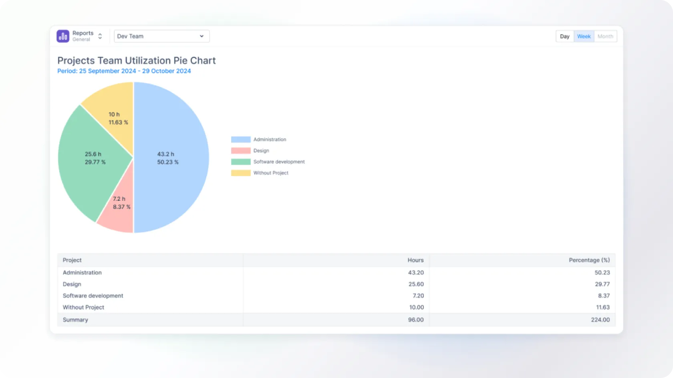This screenshot has width=673, height=378.
Task: Toggle Design series via pink legend swatch
Action: coord(241,151)
